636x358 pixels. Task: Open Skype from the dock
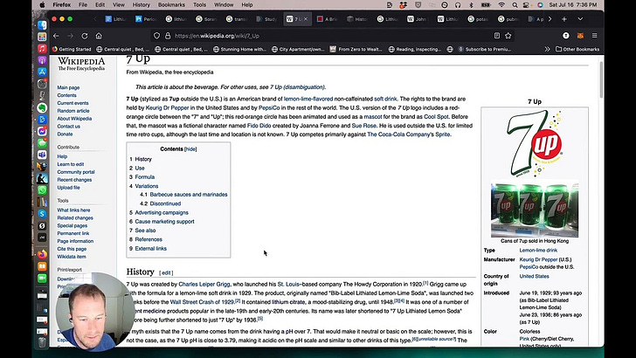tap(42, 214)
